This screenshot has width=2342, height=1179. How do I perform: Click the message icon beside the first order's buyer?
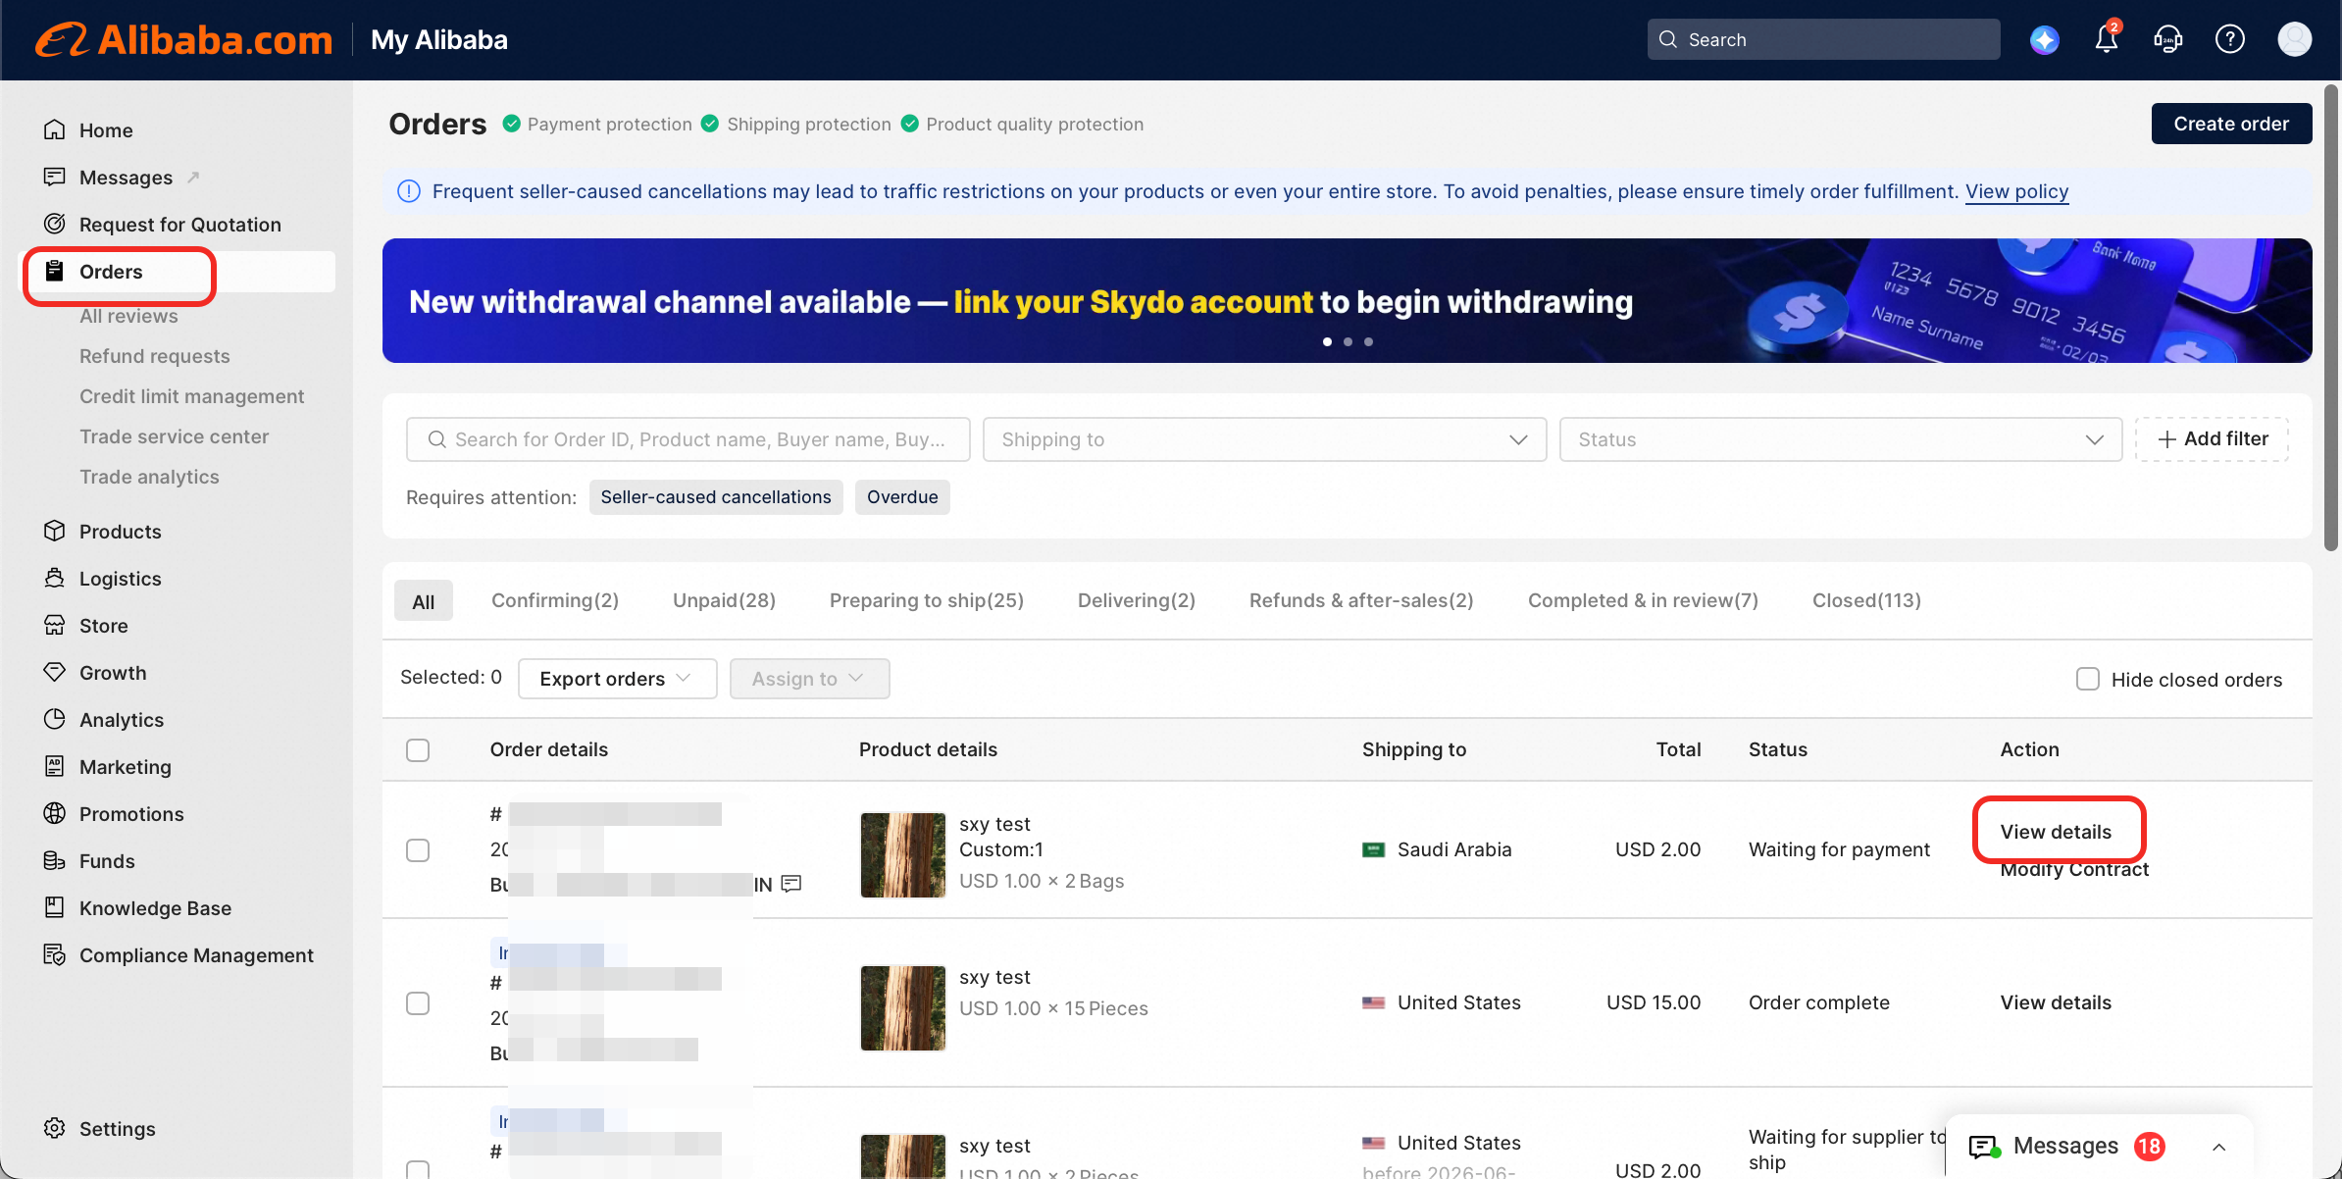791,884
